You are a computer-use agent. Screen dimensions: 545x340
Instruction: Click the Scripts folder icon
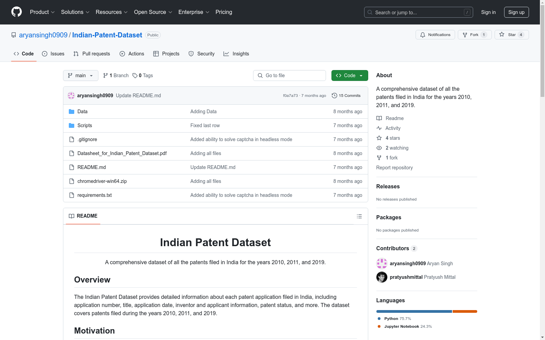click(72, 125)
